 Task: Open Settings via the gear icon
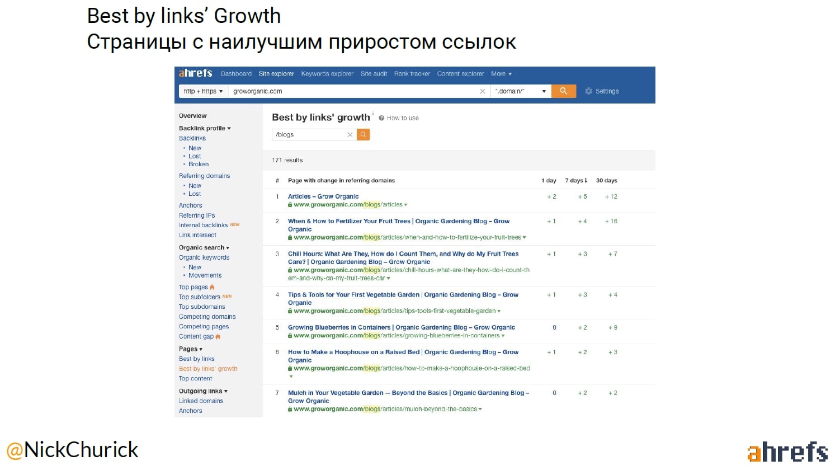tap(588, 91)
